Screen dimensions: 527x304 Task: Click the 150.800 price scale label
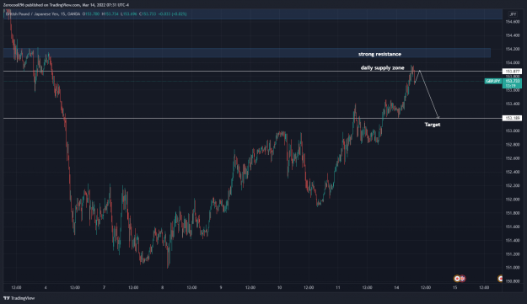pyautogui.click(x=512, y=281)
